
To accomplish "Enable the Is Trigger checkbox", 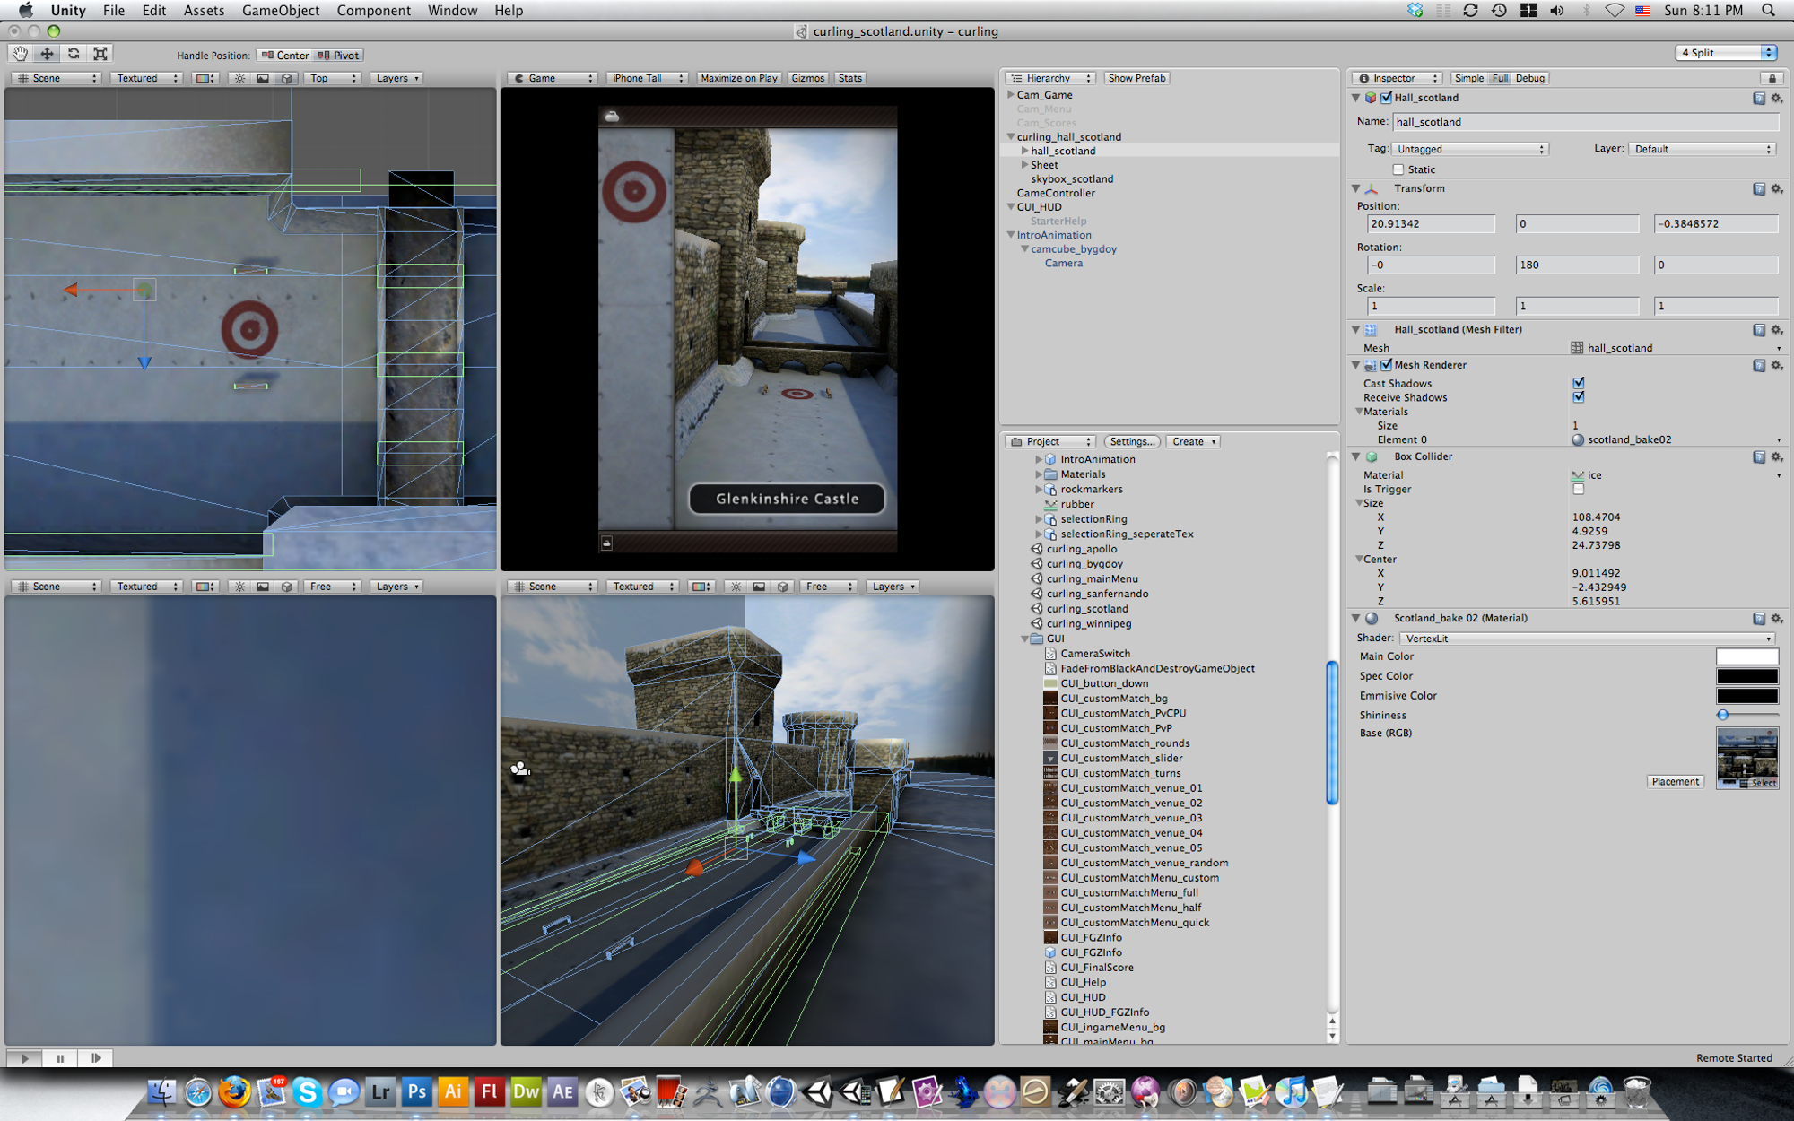I will 1579,490.
